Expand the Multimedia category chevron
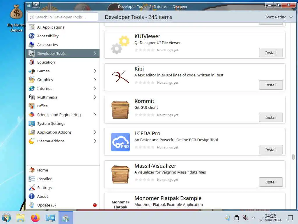The height and width of the screenshot is (224, 298). (x=95, y=97)
